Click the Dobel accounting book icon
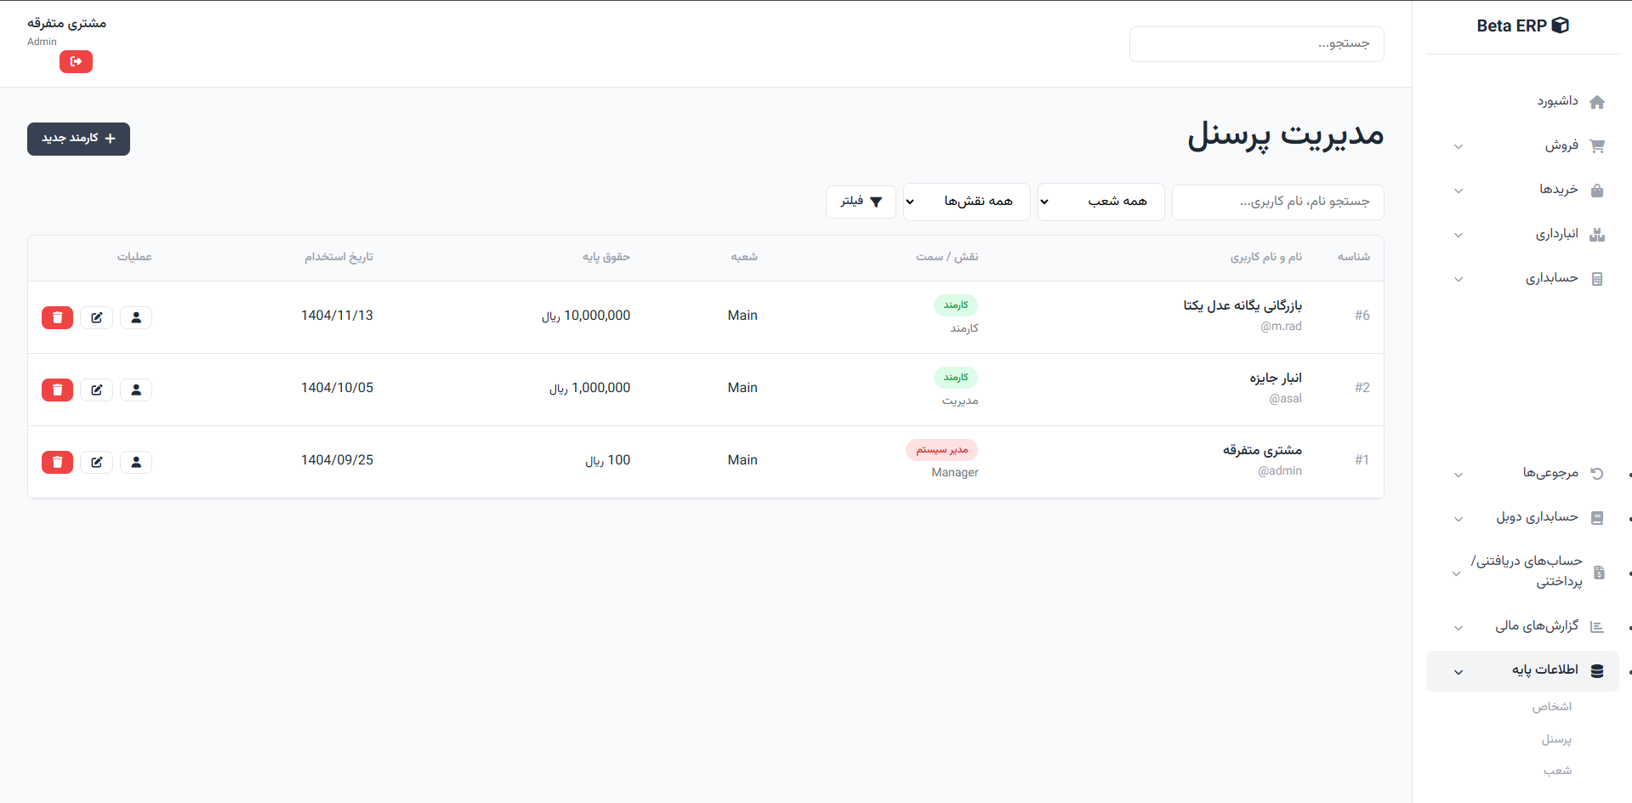The image size is (1632, 803). click(x=1597, y=518)
